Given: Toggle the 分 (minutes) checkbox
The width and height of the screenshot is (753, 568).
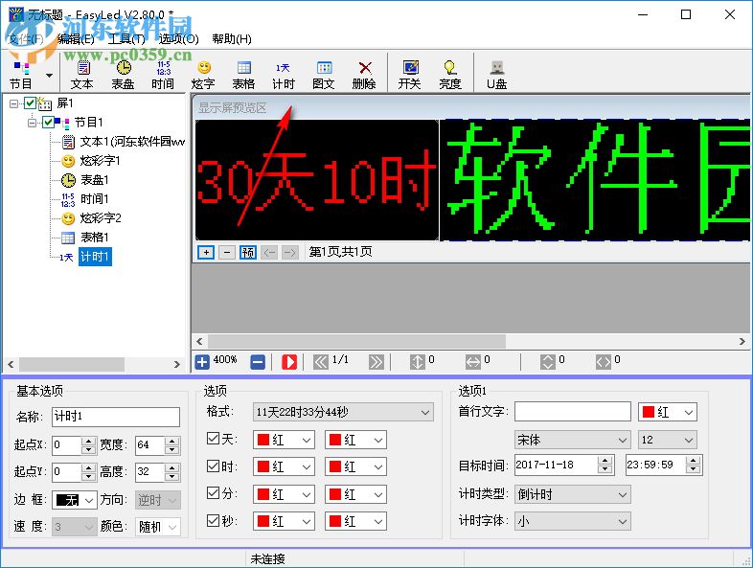Looking at the screenshot, I should click(213, 493).
